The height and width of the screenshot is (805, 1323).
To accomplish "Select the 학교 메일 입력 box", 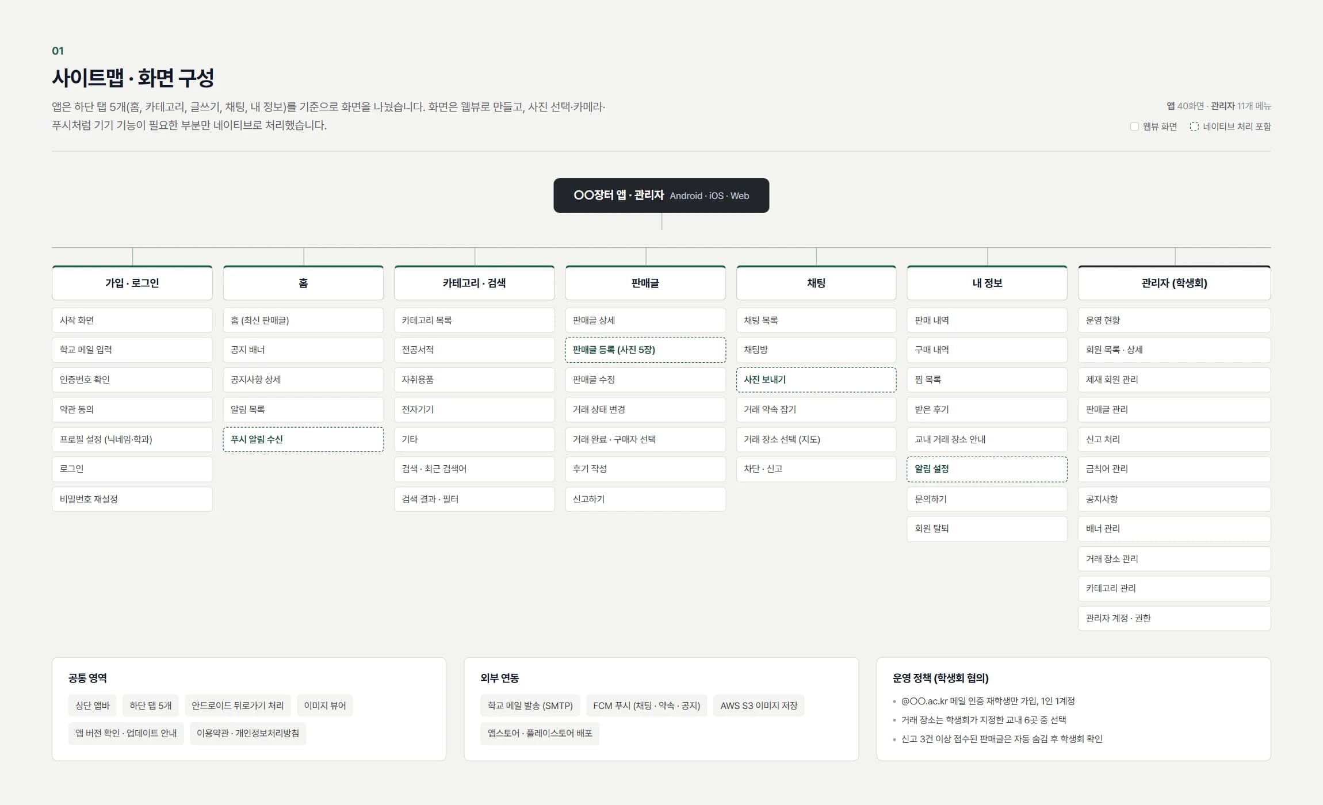I will tap(132, 350).
